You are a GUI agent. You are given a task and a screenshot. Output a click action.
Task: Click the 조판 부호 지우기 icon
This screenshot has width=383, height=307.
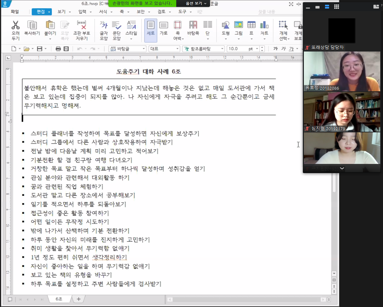coord(81,25)
